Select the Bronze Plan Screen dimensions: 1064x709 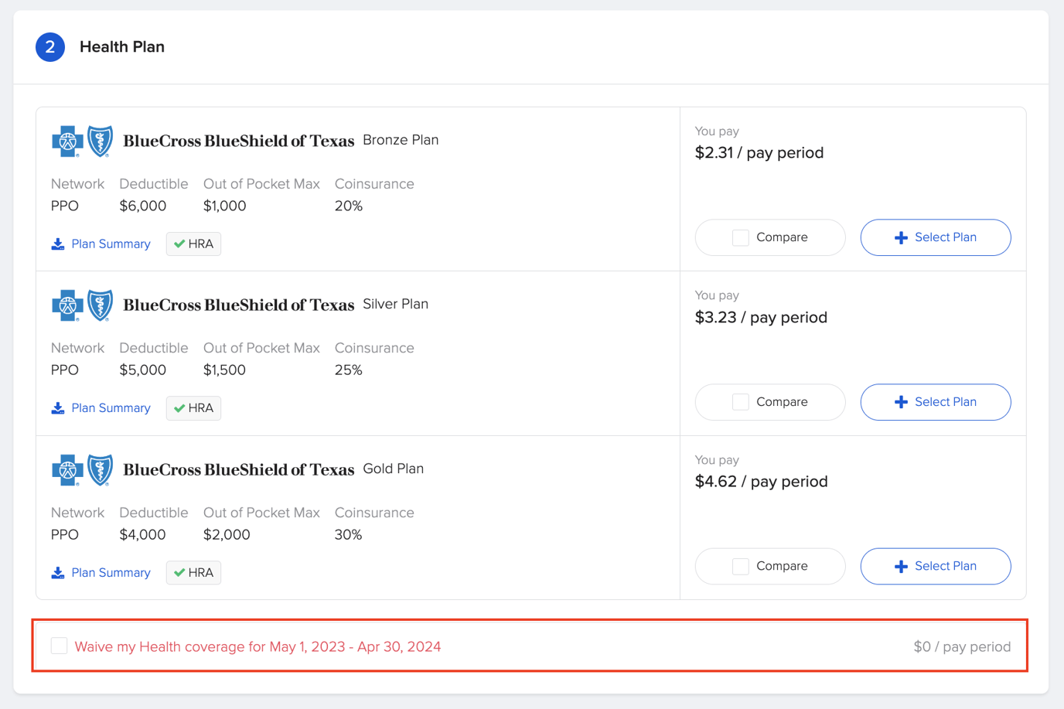click(x=935, y=237)
